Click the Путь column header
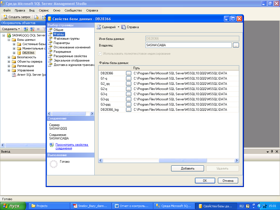Screen dimensions: 280x210 point(185,68)
